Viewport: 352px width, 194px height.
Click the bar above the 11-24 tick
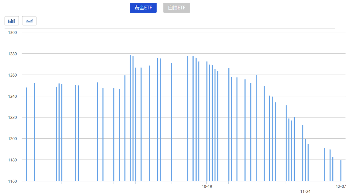(x=305, y=160)
